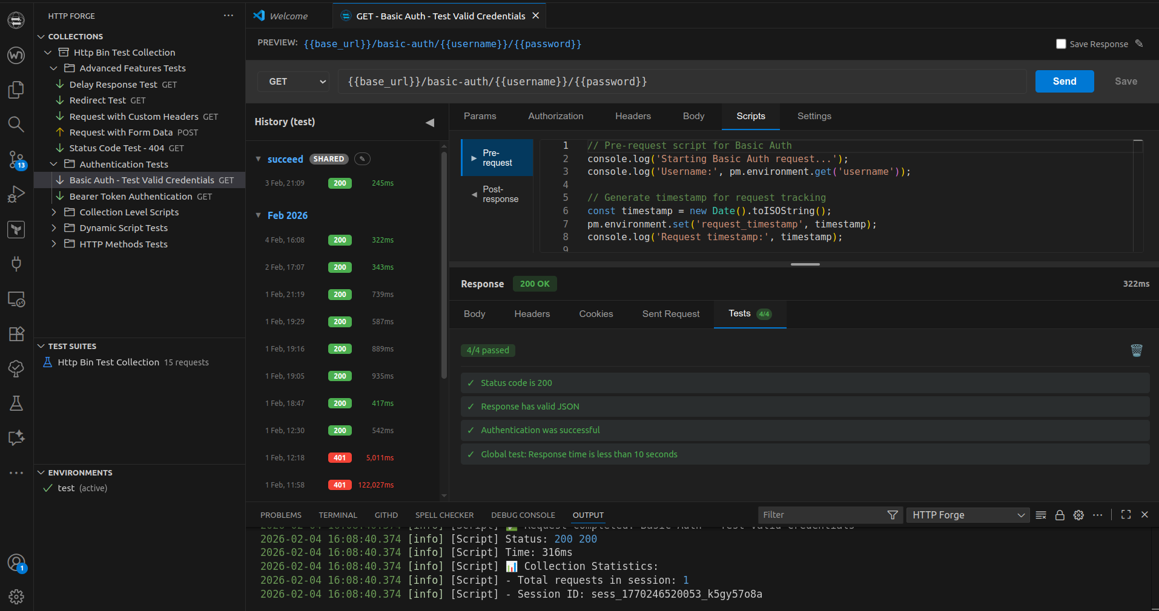Open the HTTP method GET dropdown
Screen dimensions: 1159x611
click(x=293, y=82)
